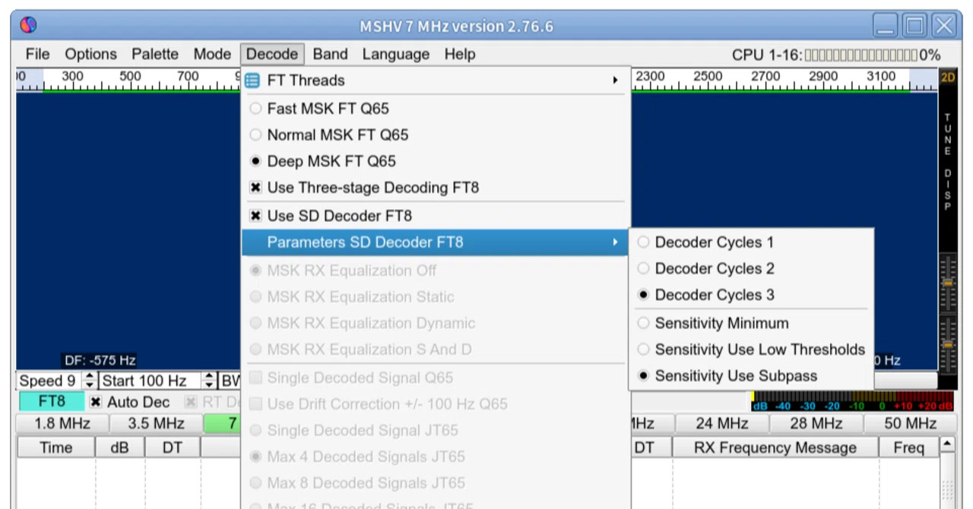Switch to the 1.8 MHz band
The height and width of the screenshot is (509, 973).
pos(62,424)
